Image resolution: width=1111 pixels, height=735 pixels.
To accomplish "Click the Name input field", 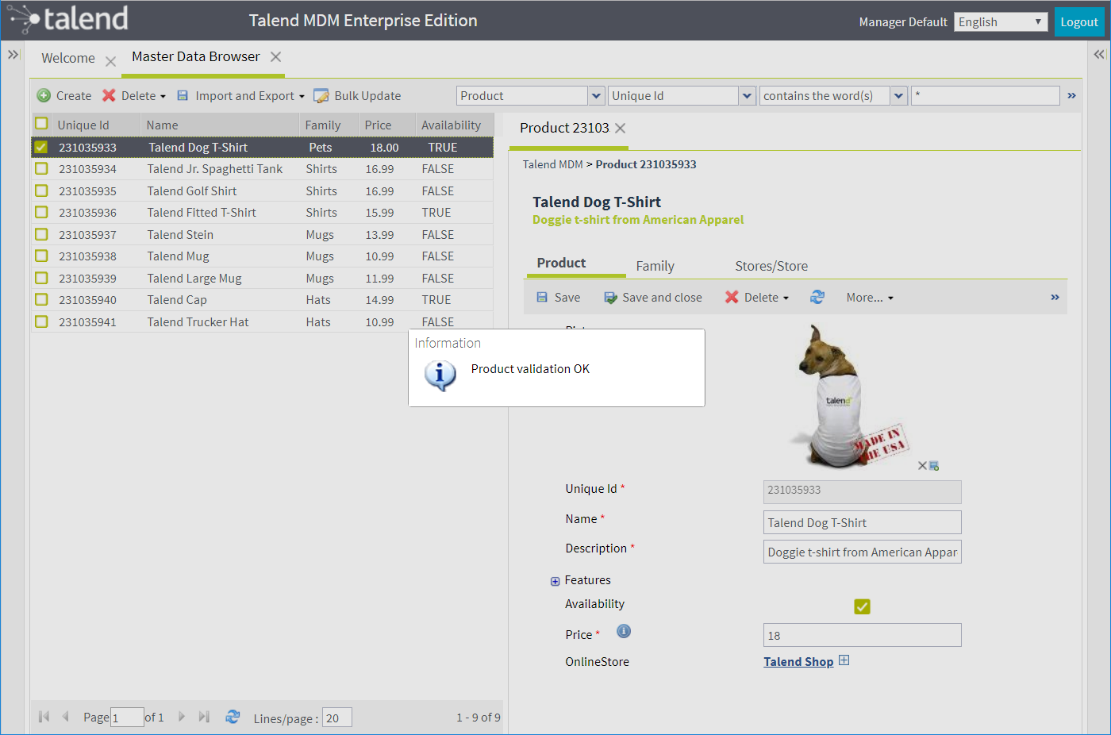I will coord(862,522).
